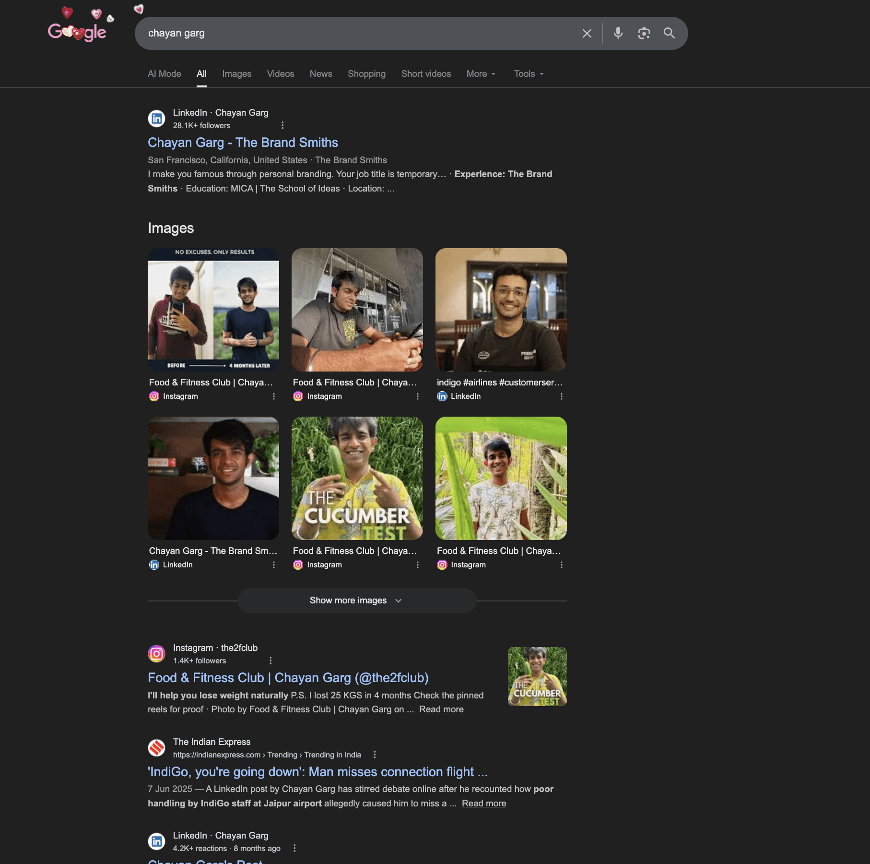Expand the More dropdown menu

(x=481, y=74)
